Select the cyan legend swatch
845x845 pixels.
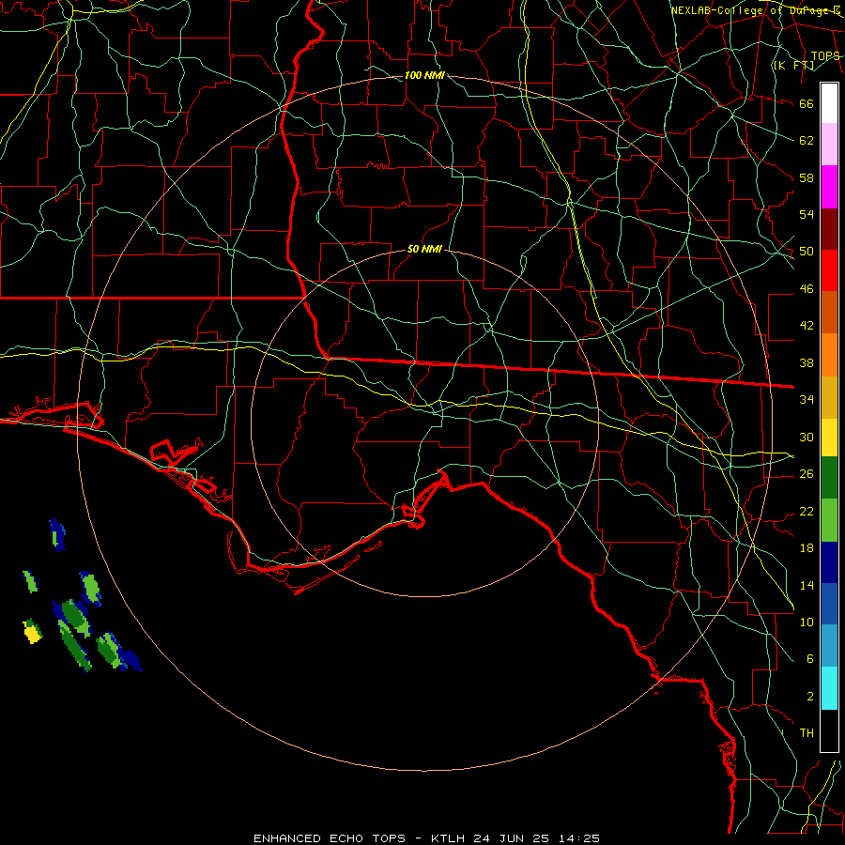click(829, 688)
